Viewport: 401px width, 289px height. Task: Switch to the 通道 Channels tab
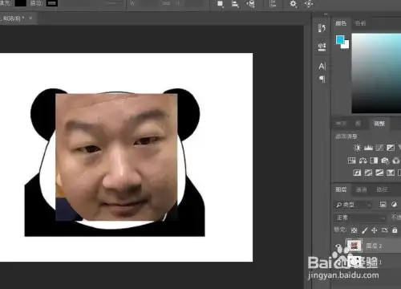(x=362, y=189)
